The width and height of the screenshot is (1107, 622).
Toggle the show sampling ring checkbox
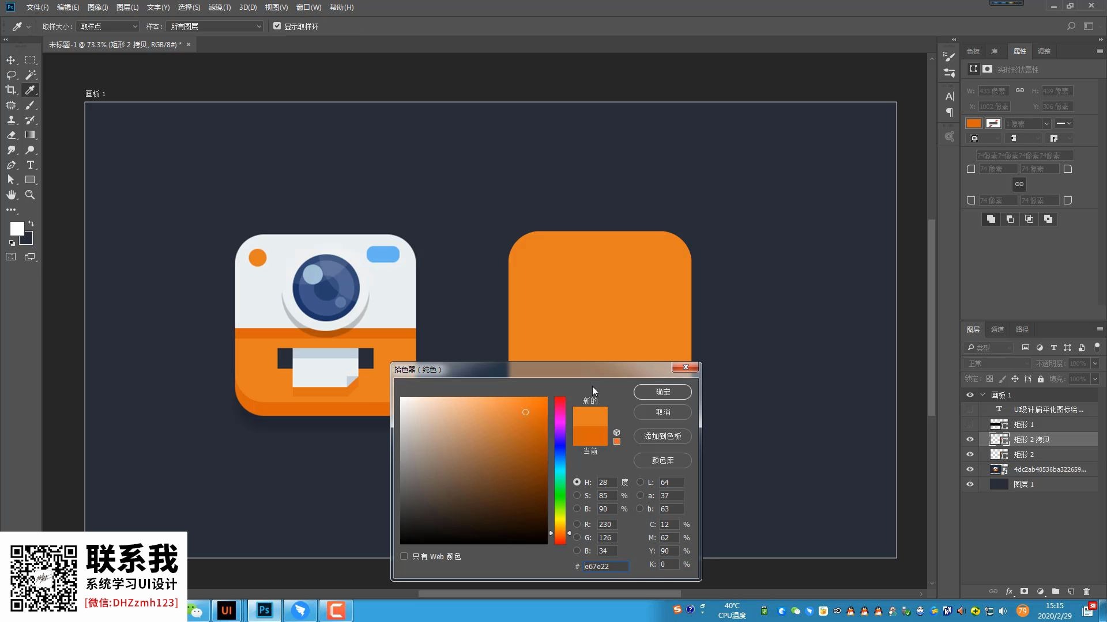(x=277, y=26)
